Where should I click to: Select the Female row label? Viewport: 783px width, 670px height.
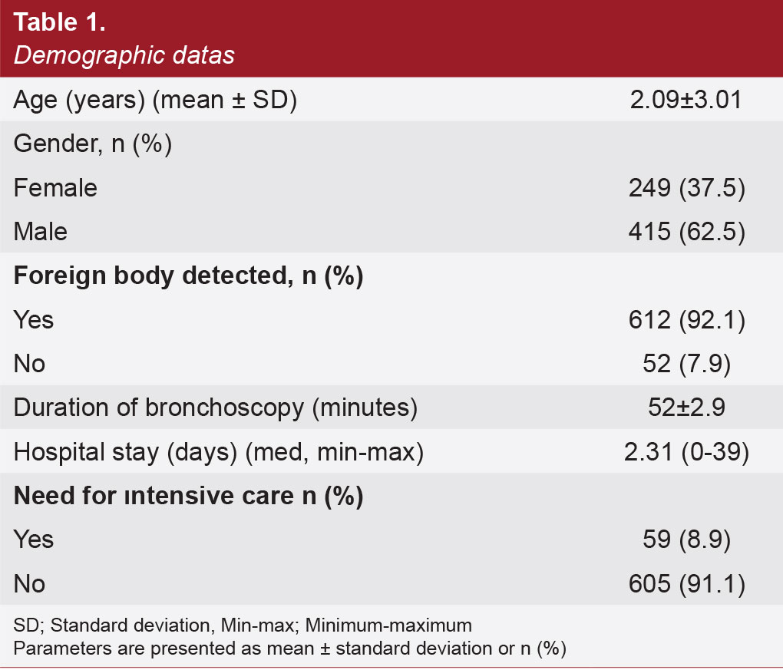pos(55,188)
